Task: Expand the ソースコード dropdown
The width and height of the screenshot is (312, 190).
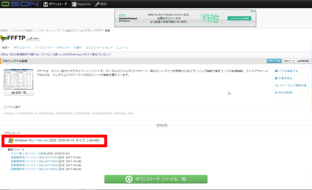Action: click(x=43, y=48)
